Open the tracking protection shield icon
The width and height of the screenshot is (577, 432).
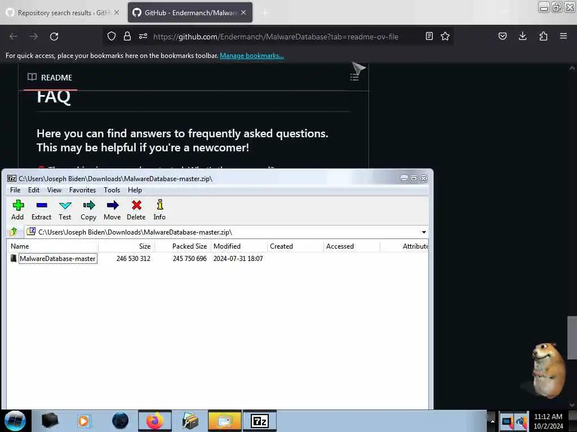pyautogui.click(x=112, y=36)
